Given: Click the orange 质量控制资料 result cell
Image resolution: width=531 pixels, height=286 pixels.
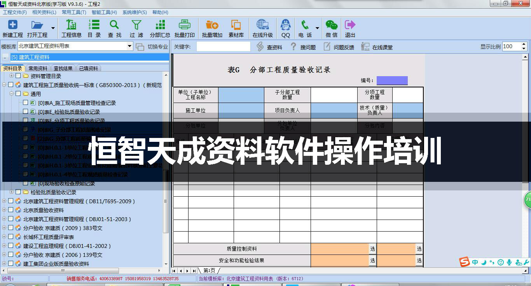Looking at the screenshot, I should (340, 249).
